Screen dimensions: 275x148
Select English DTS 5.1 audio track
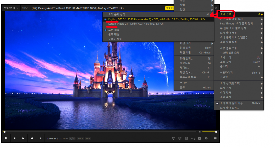158,19
